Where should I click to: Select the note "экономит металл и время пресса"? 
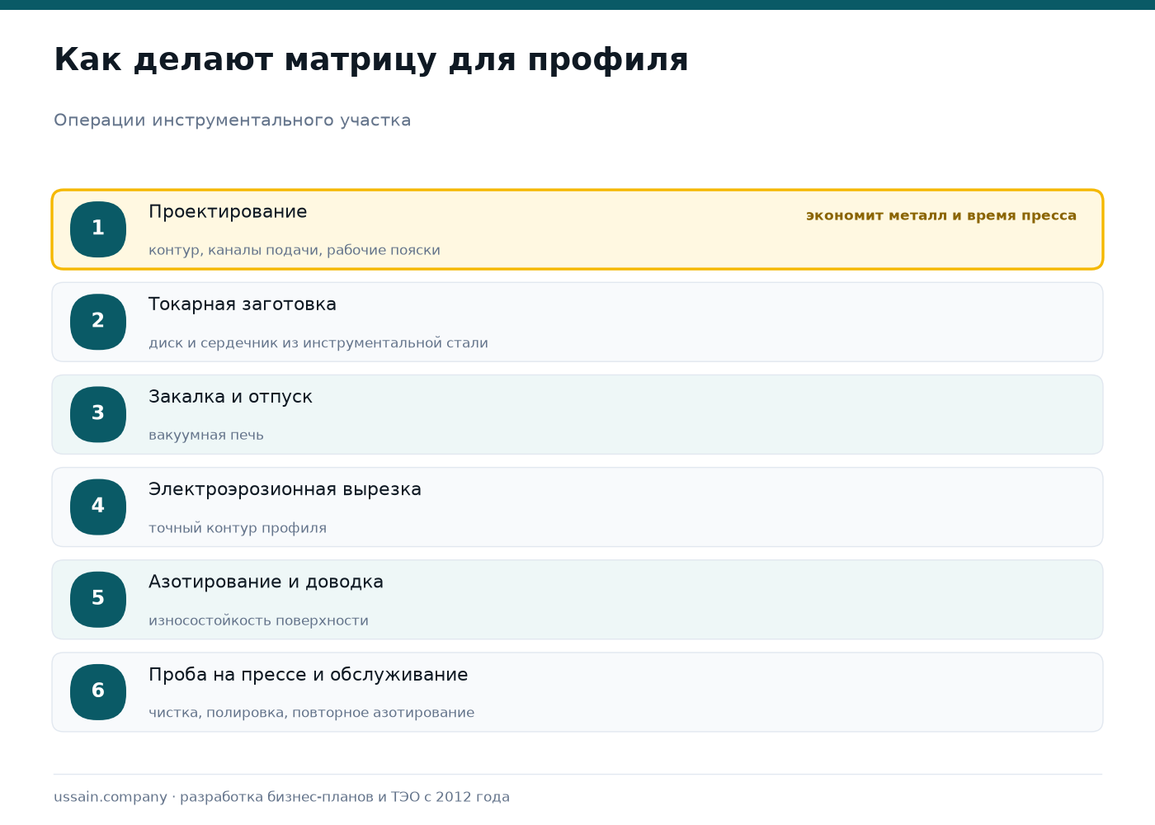[941, 215]
